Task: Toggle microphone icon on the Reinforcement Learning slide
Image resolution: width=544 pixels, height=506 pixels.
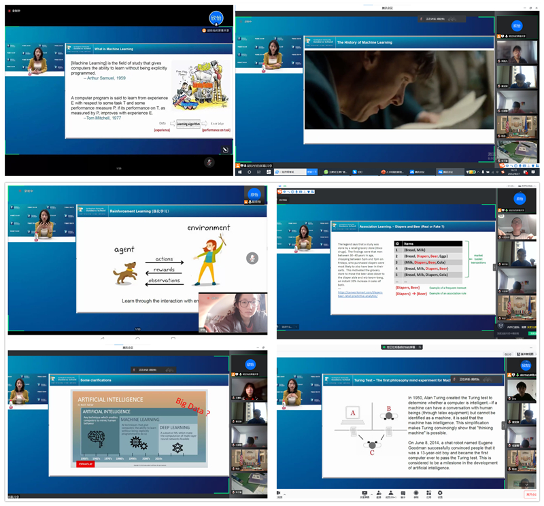Action: coord(252,258)
